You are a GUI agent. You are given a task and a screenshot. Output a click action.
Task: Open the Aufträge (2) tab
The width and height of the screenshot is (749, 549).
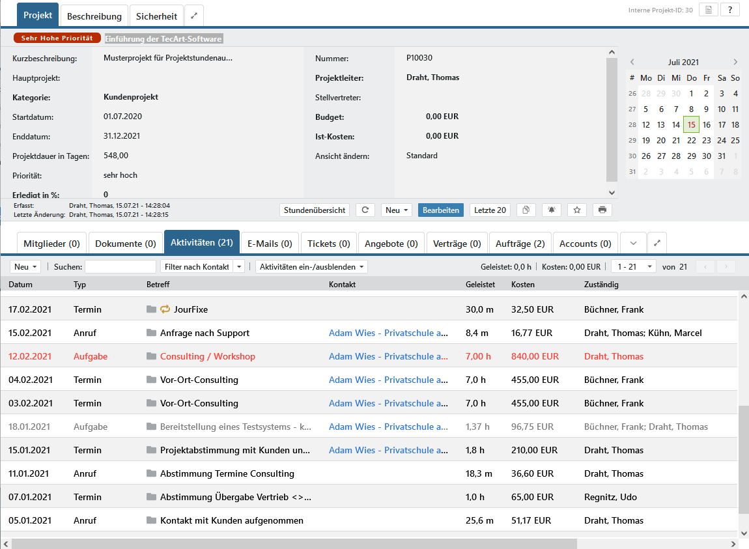point(520,244)
